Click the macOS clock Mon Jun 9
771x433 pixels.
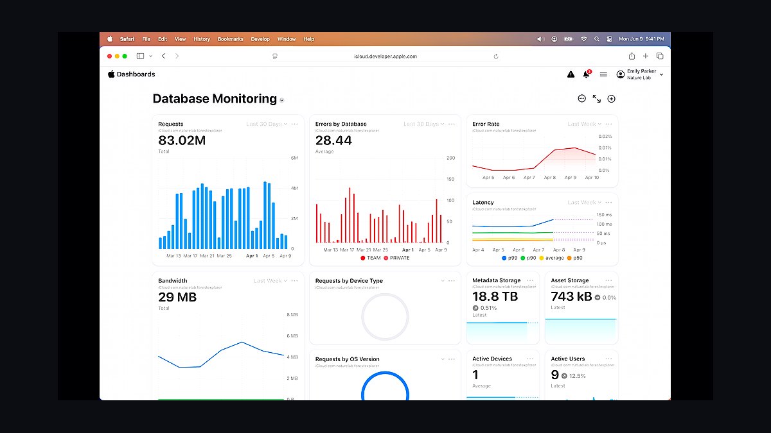[x=641, y=39]
